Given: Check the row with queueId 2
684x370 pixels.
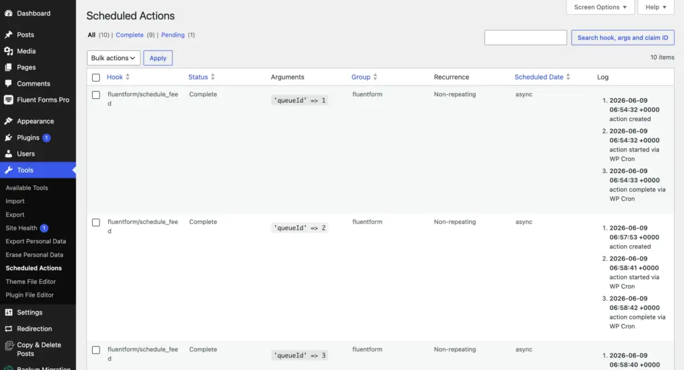Looking at the screenshot, I should [96, 222].
